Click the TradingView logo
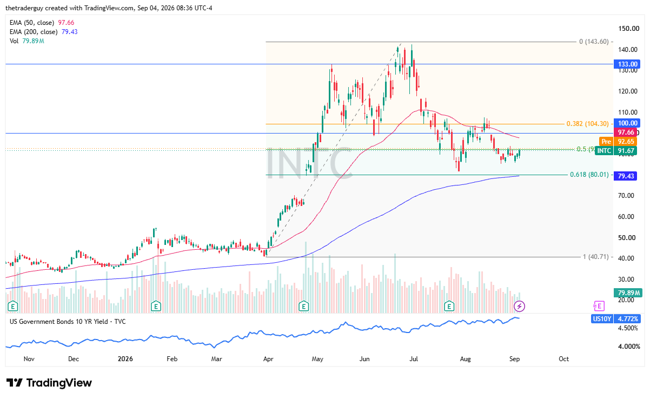Image resolution: width=650 pixels, height=399 pixels. click(x=49, y=383)
